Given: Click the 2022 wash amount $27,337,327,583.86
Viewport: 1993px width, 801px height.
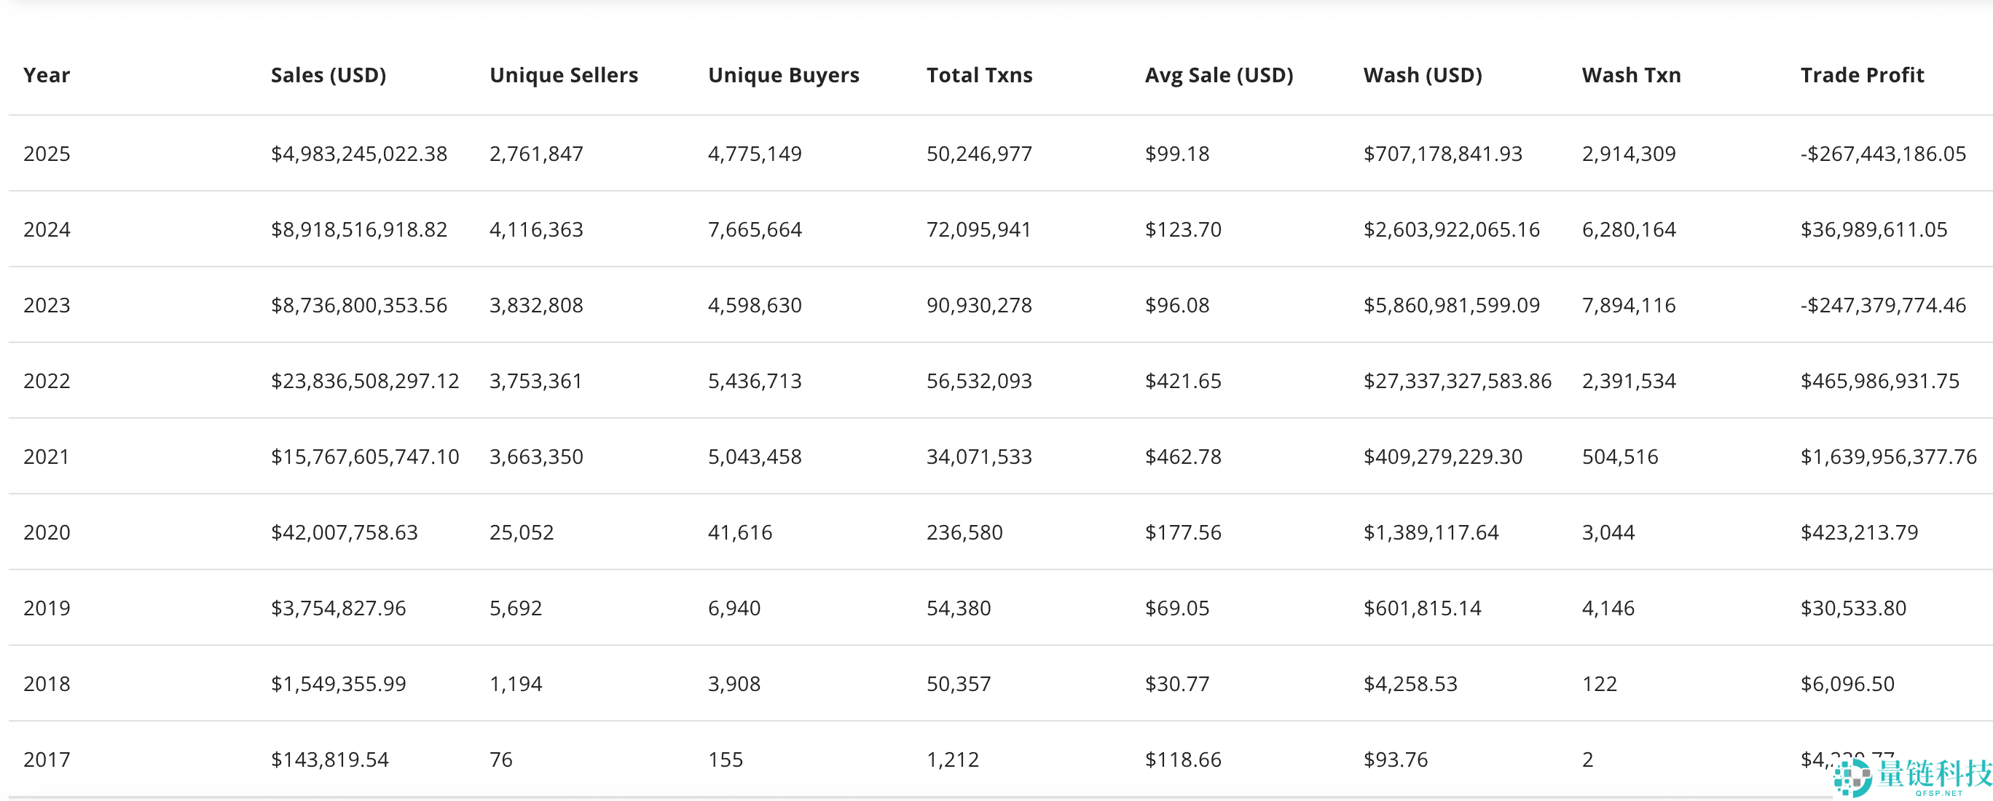Looking at the screenshot, I should click(1457, 381).
